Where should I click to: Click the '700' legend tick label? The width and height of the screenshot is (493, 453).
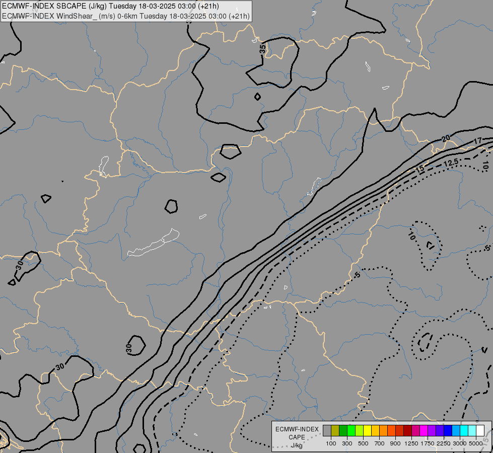[380, 443]
